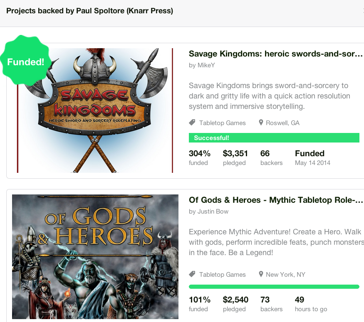Visit creator MikeY's profile link
The image size is (364, 322).
coord(206,65)
